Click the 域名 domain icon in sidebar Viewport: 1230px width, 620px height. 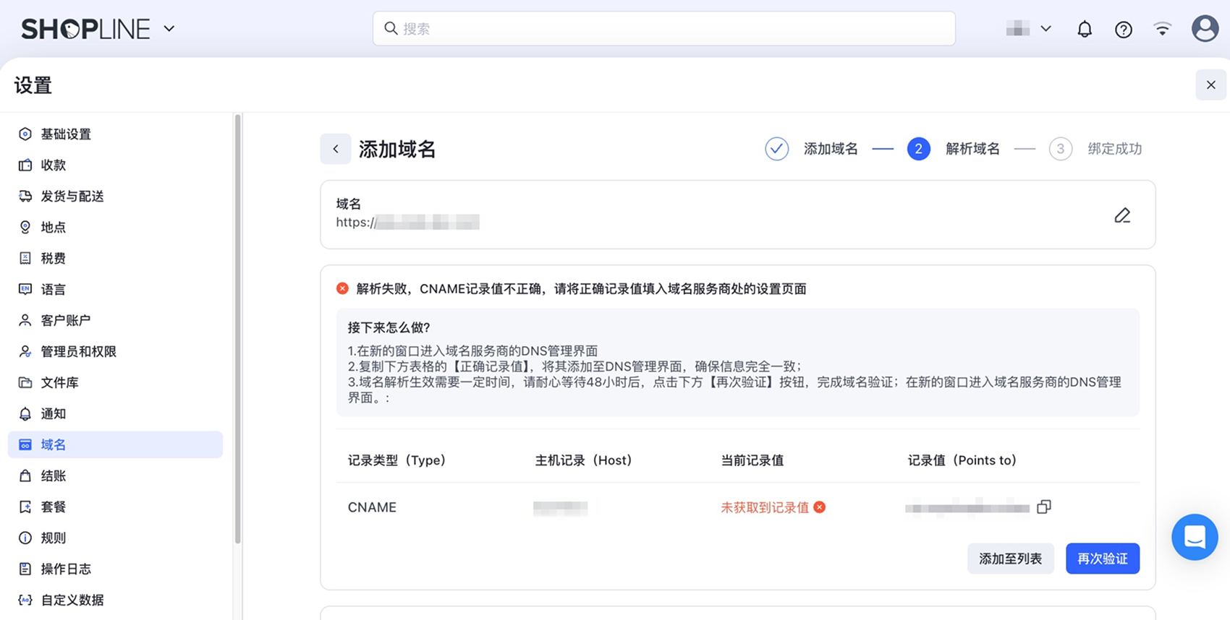pyautogui.click(x=25, y=444)
